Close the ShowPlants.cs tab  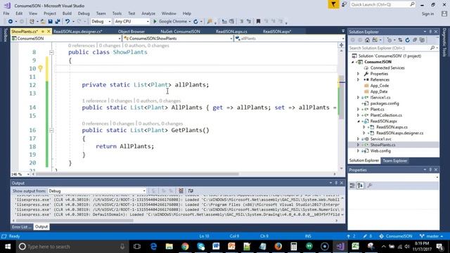click(x=49, y=31)
